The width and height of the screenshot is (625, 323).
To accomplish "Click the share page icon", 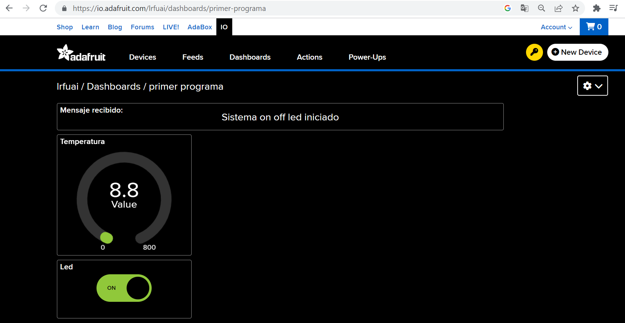I will coord(559,8).
